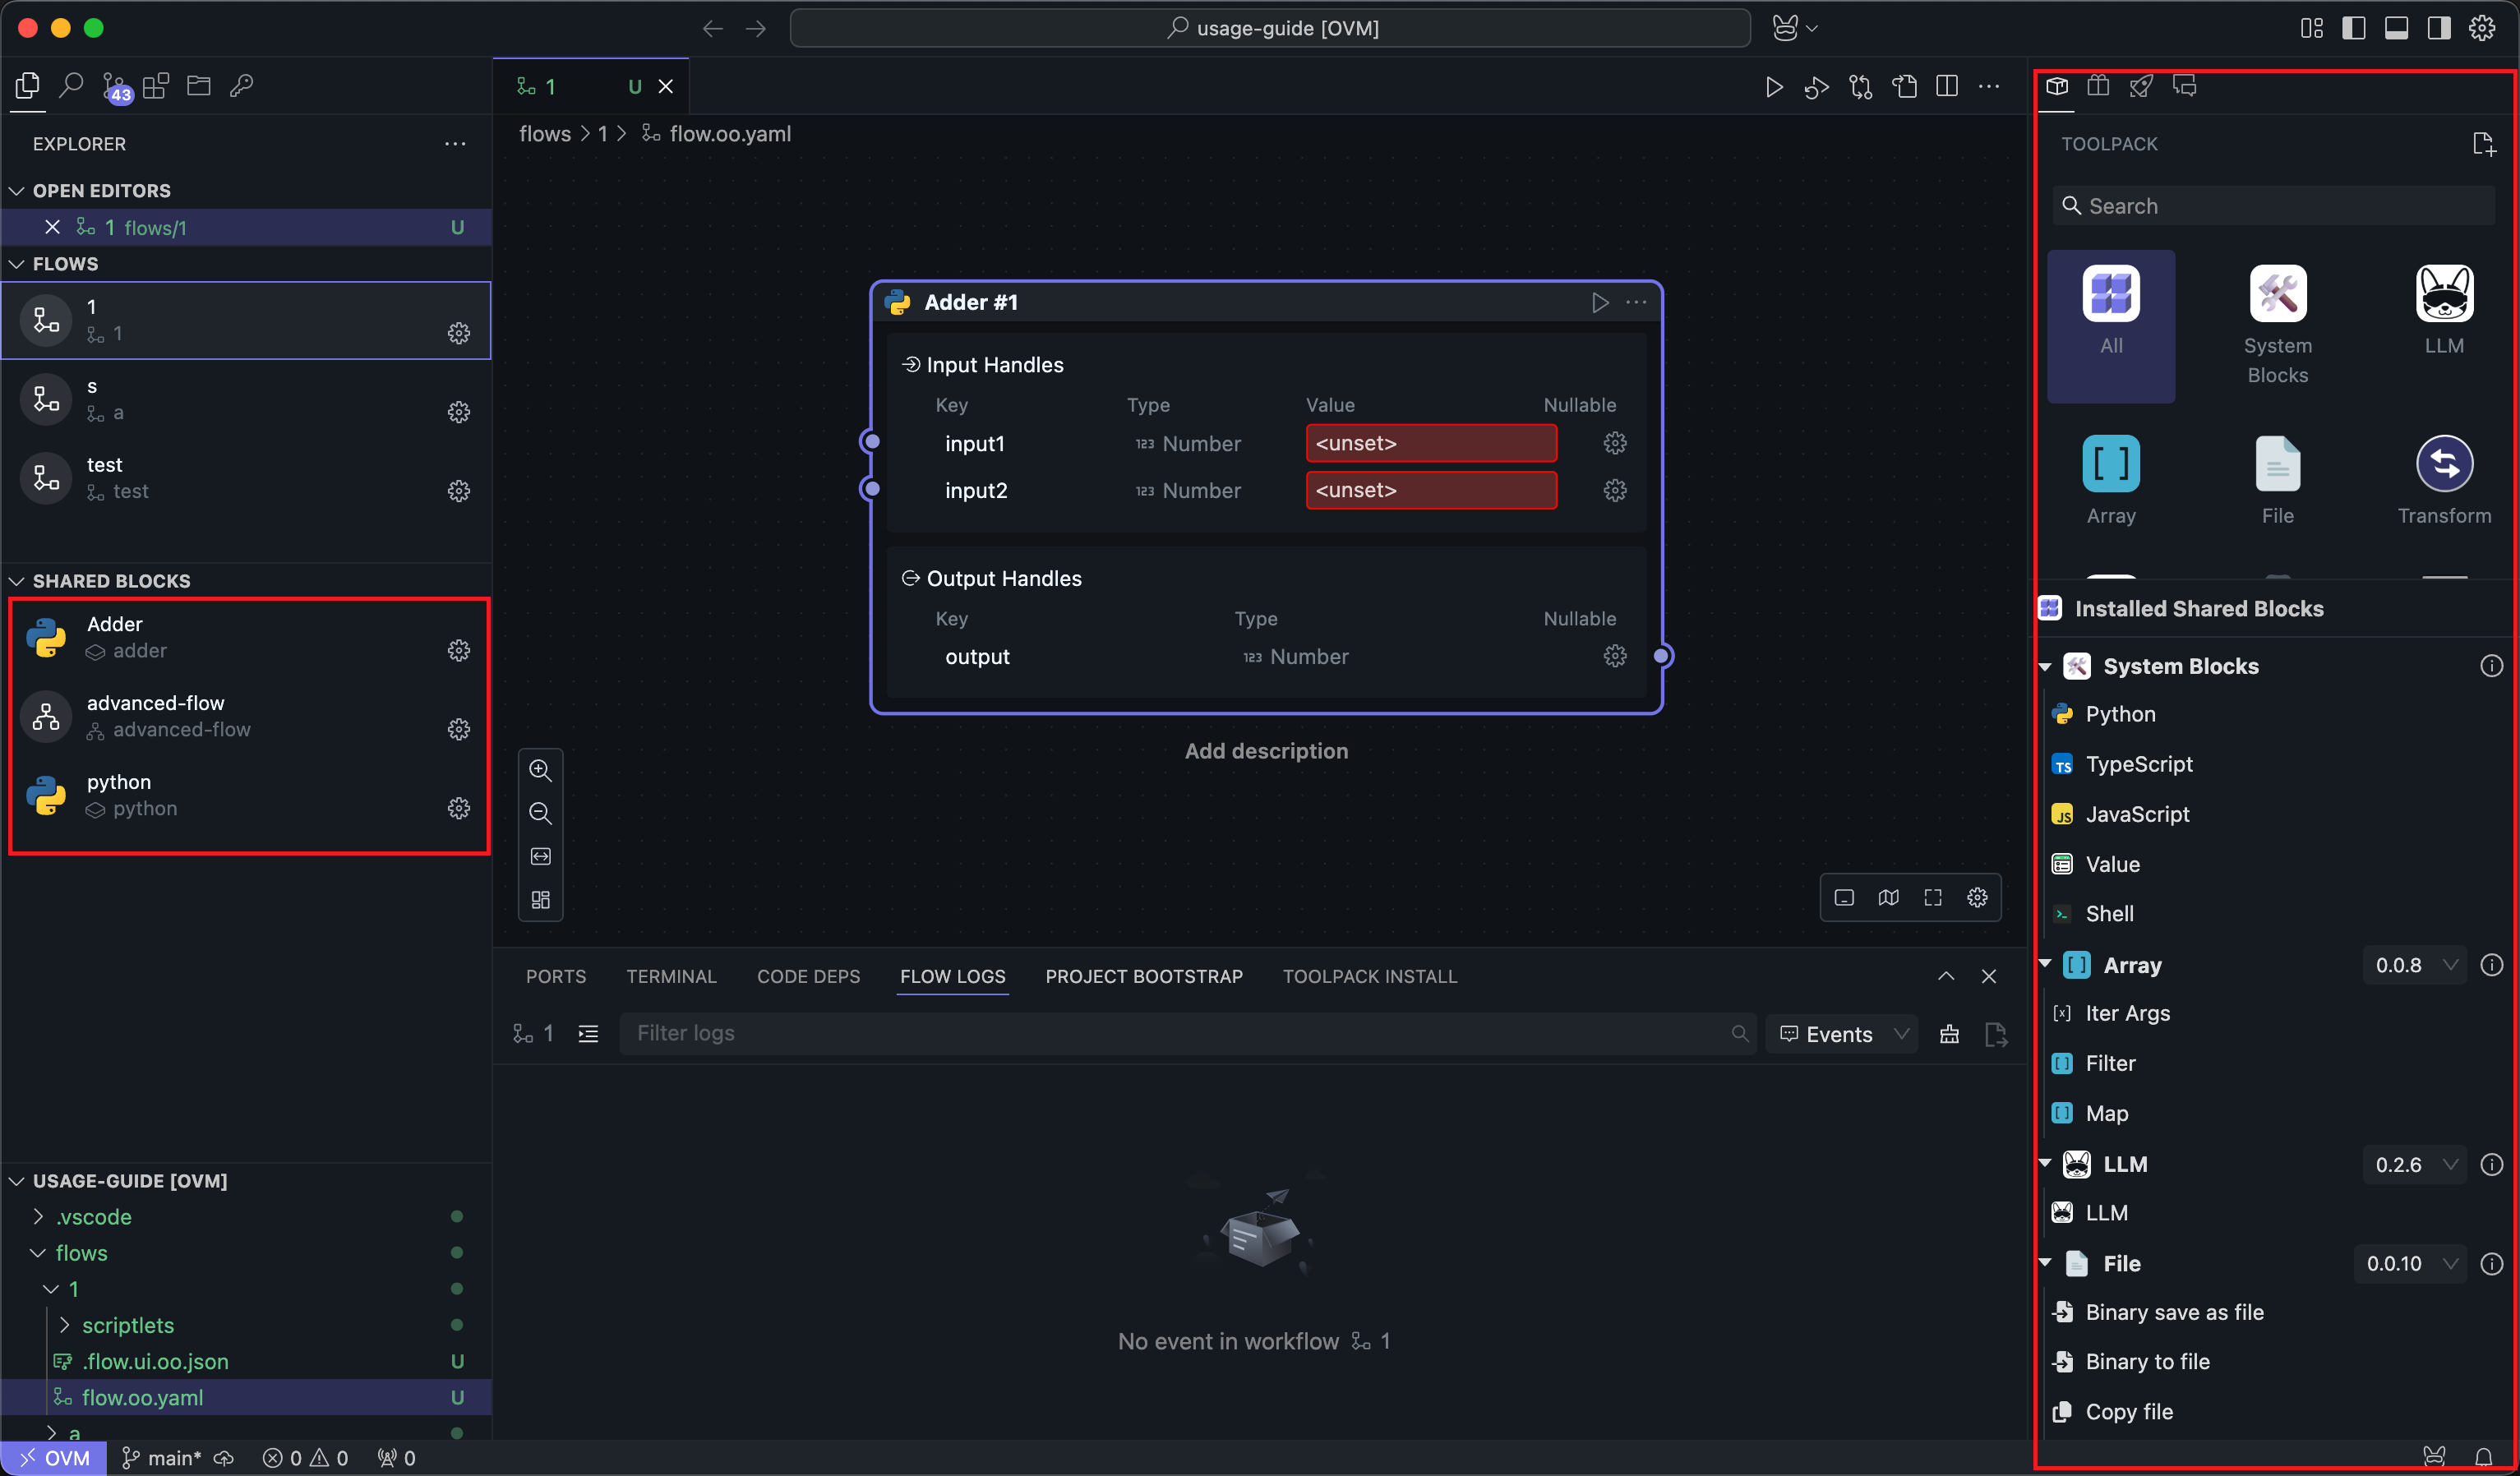Image resolution: width=2520 pixels, height=1476 pixels.
Task: Click the minimap icon on canvas toolbar
Action: coord(1888,897)
